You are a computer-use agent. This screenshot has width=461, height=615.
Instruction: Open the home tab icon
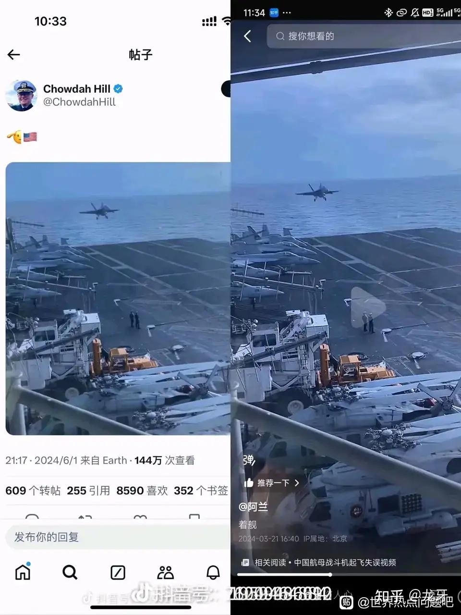coord(23,572)
